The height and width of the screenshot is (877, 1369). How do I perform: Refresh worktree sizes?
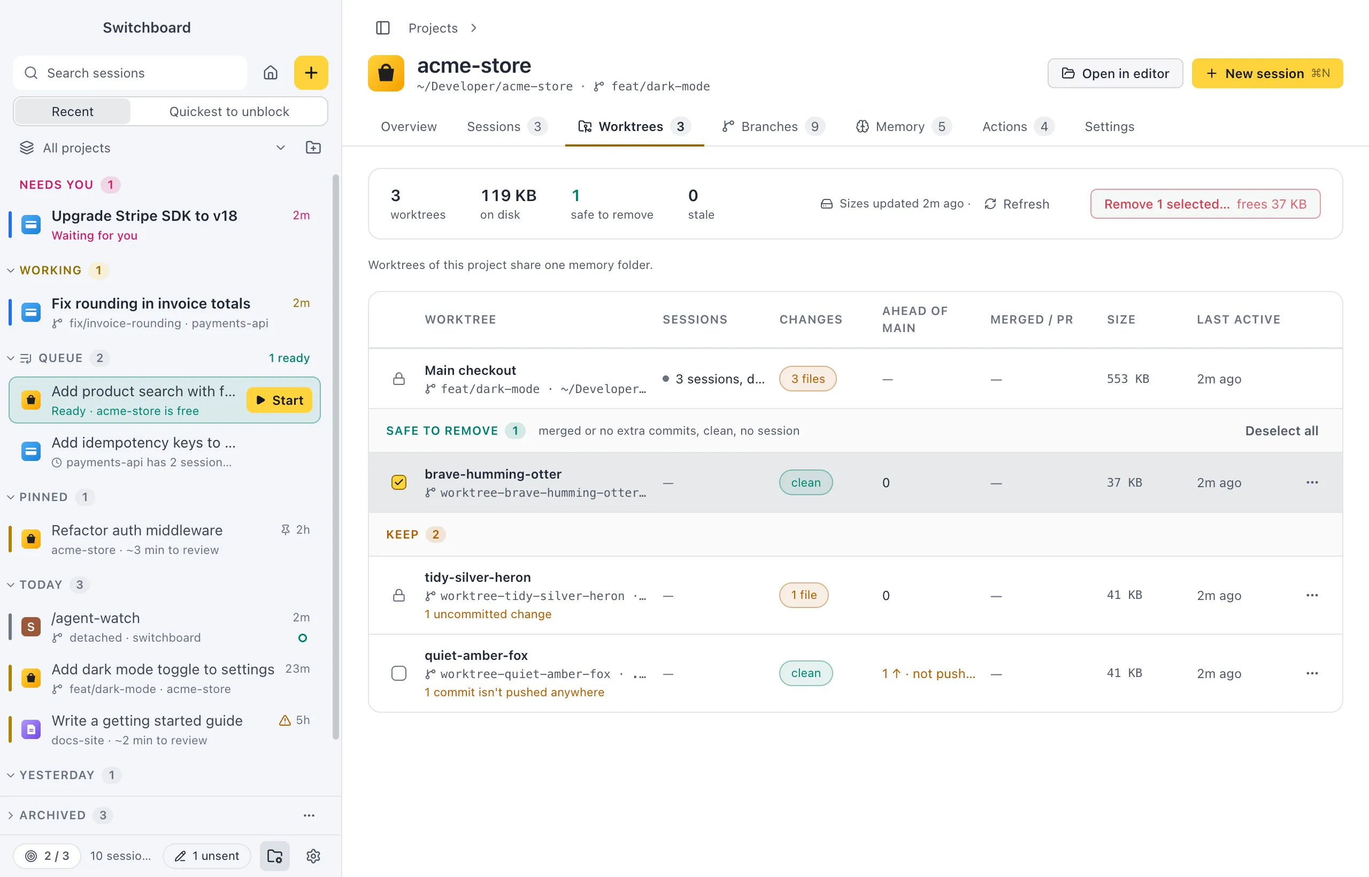1017,204
